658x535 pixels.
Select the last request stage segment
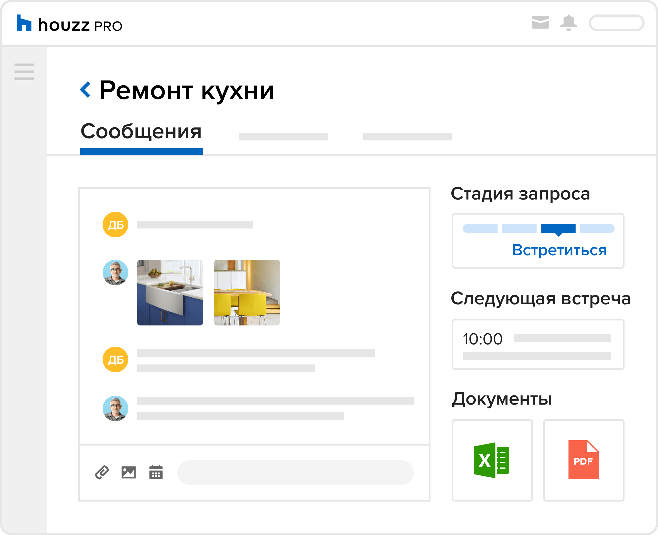597,228
